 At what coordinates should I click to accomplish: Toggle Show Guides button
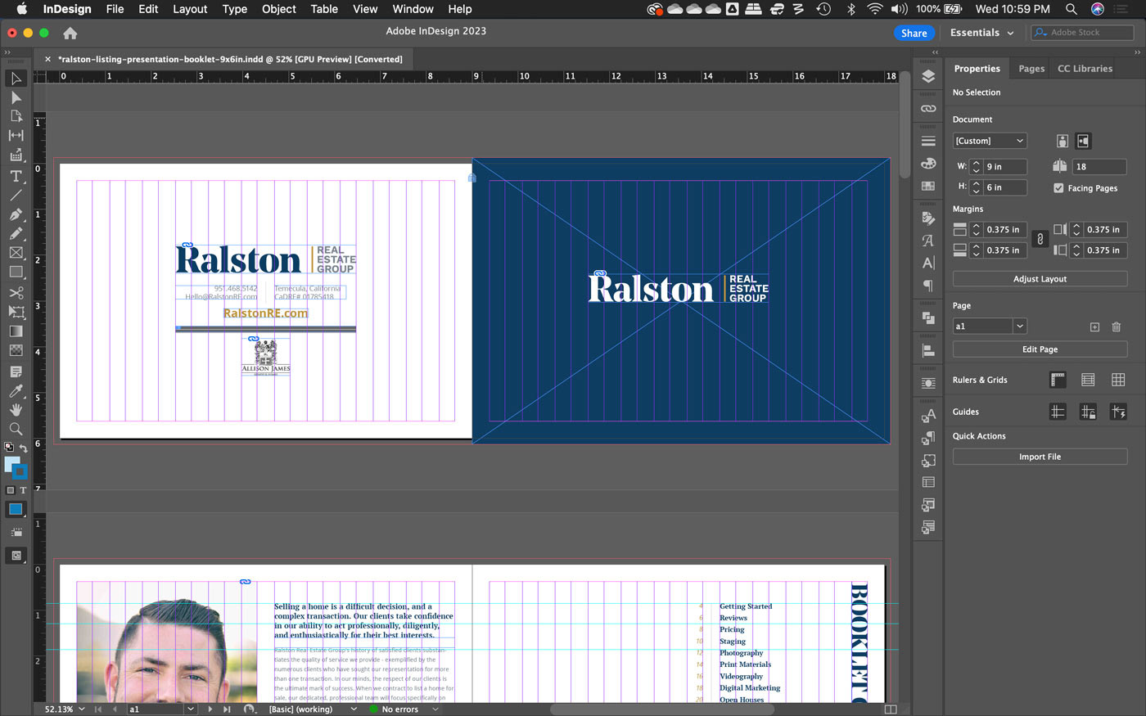[1058, 412]
